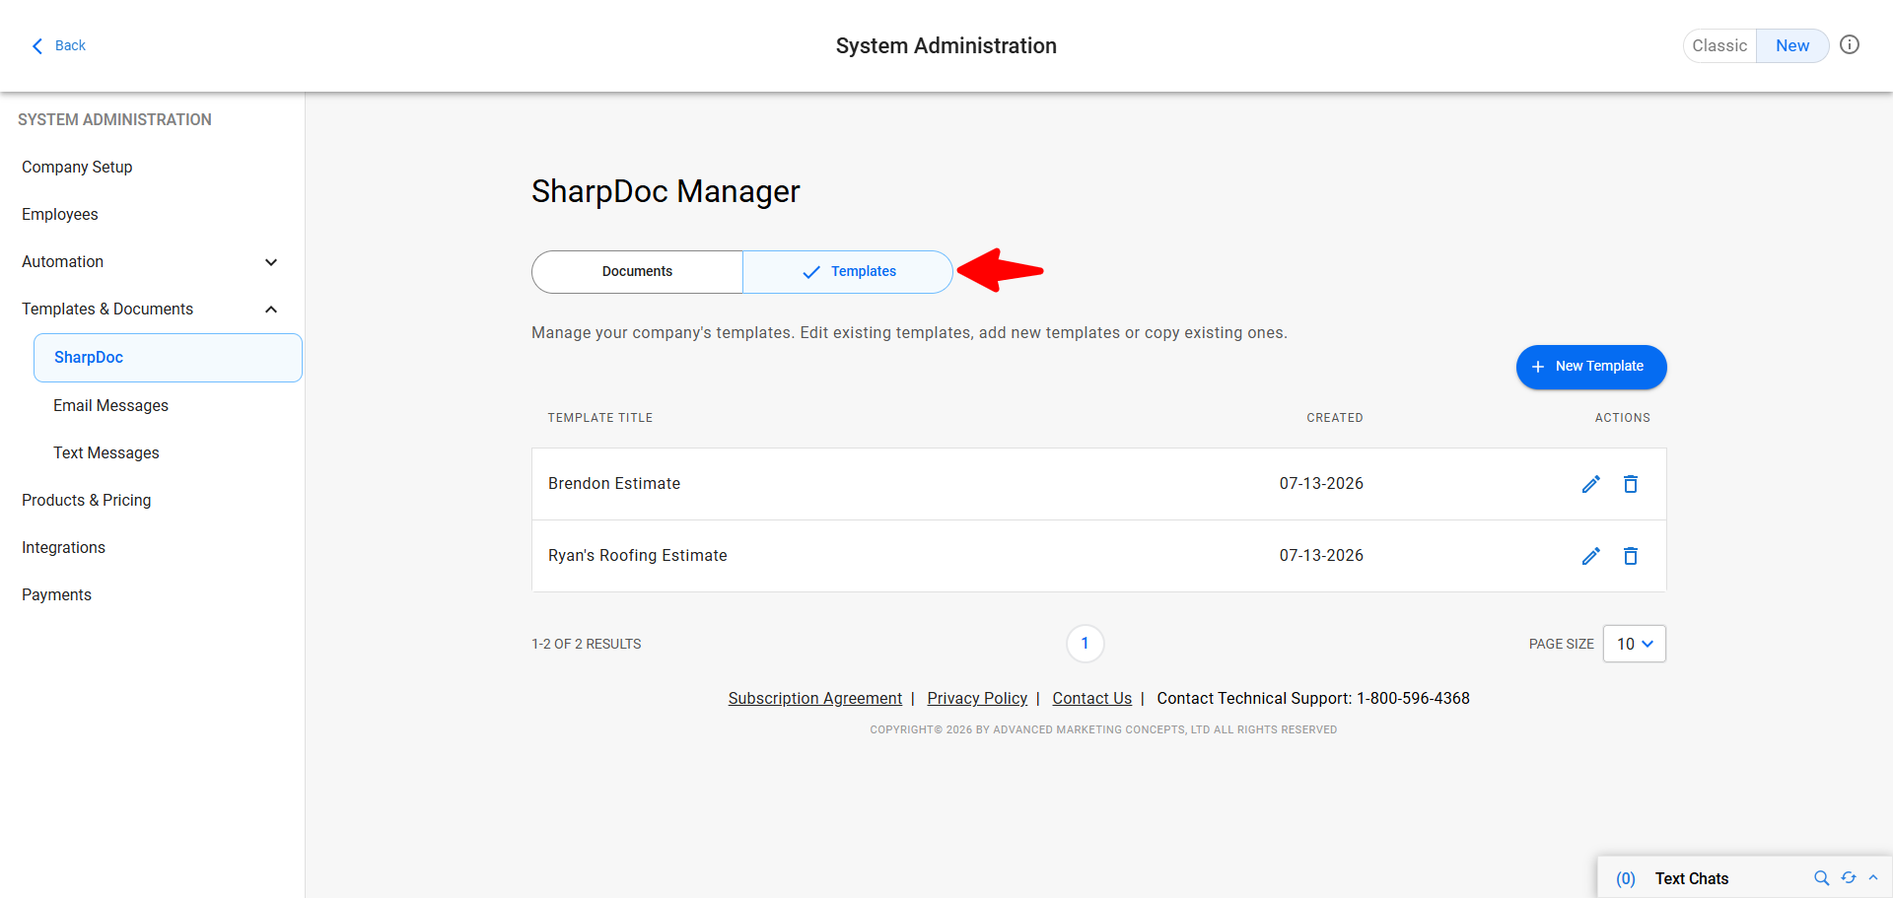The height and width of the screenshot is (898, 1893).
Task: Sort by Created column header
Action: pos(1335,418)
